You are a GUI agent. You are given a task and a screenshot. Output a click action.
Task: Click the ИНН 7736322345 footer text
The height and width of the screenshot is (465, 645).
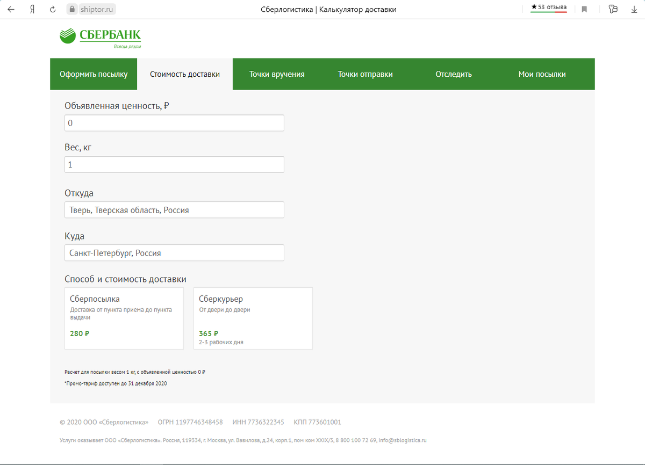258,422
